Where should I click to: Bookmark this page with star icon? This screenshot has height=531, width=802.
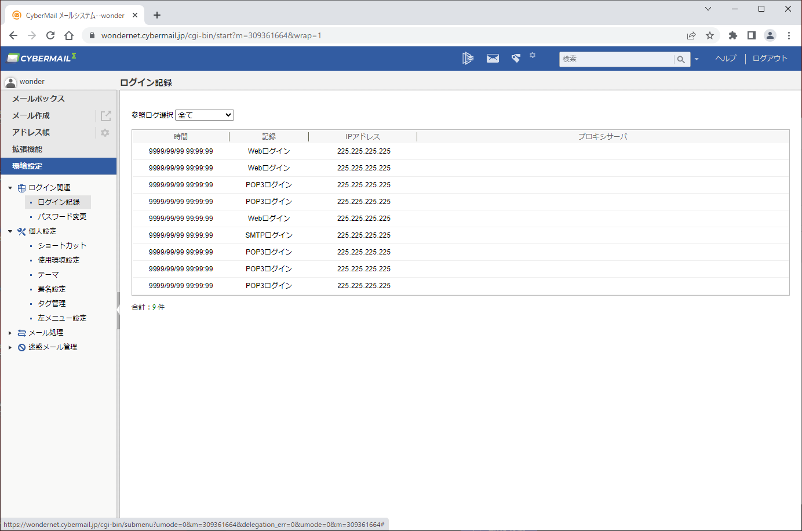tap(710, 35)
